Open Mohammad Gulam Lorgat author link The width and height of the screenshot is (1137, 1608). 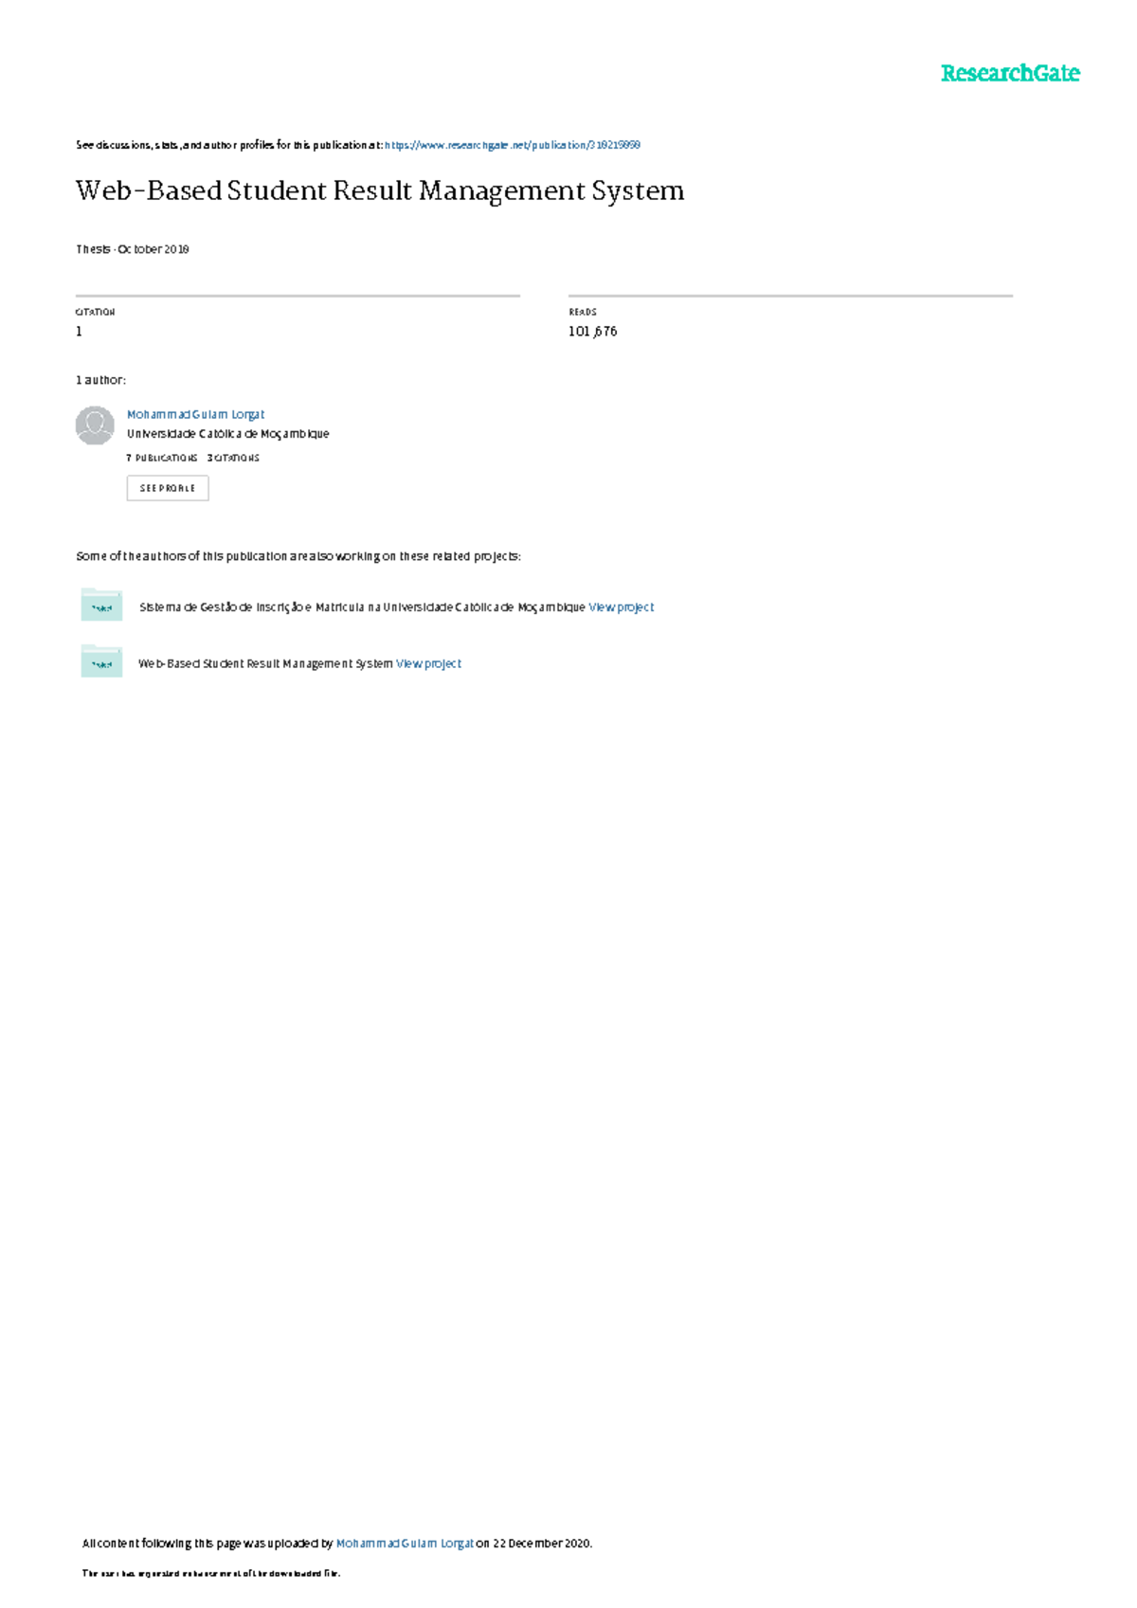coord(196,414)
